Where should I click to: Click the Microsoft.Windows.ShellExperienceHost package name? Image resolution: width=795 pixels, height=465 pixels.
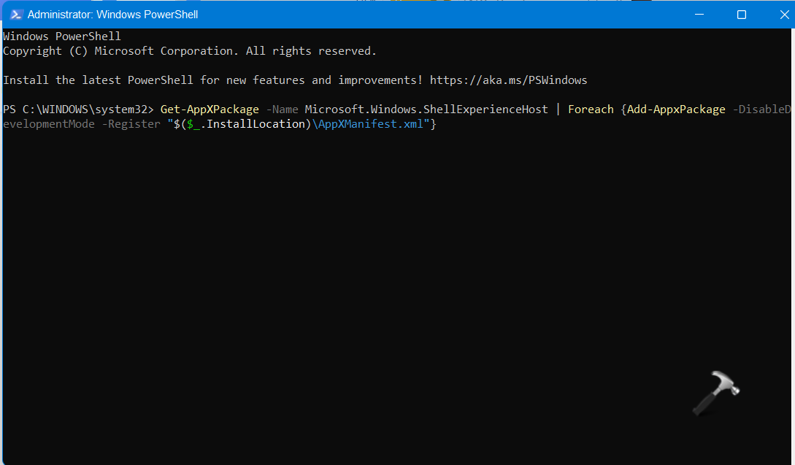click(426, 109)
